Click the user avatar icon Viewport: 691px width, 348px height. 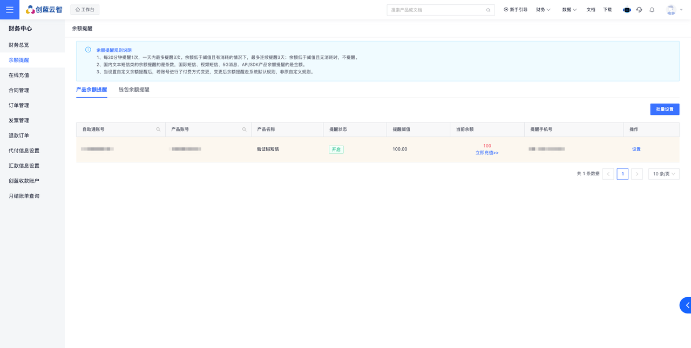pyautogui.click(x=671, y=10)
